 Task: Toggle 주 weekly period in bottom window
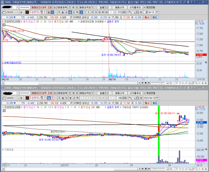tap(59, 98)
